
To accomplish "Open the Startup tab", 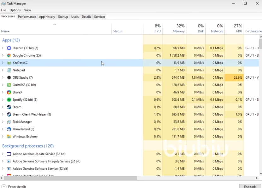I will pyautogui.click(x=63, y=17).
